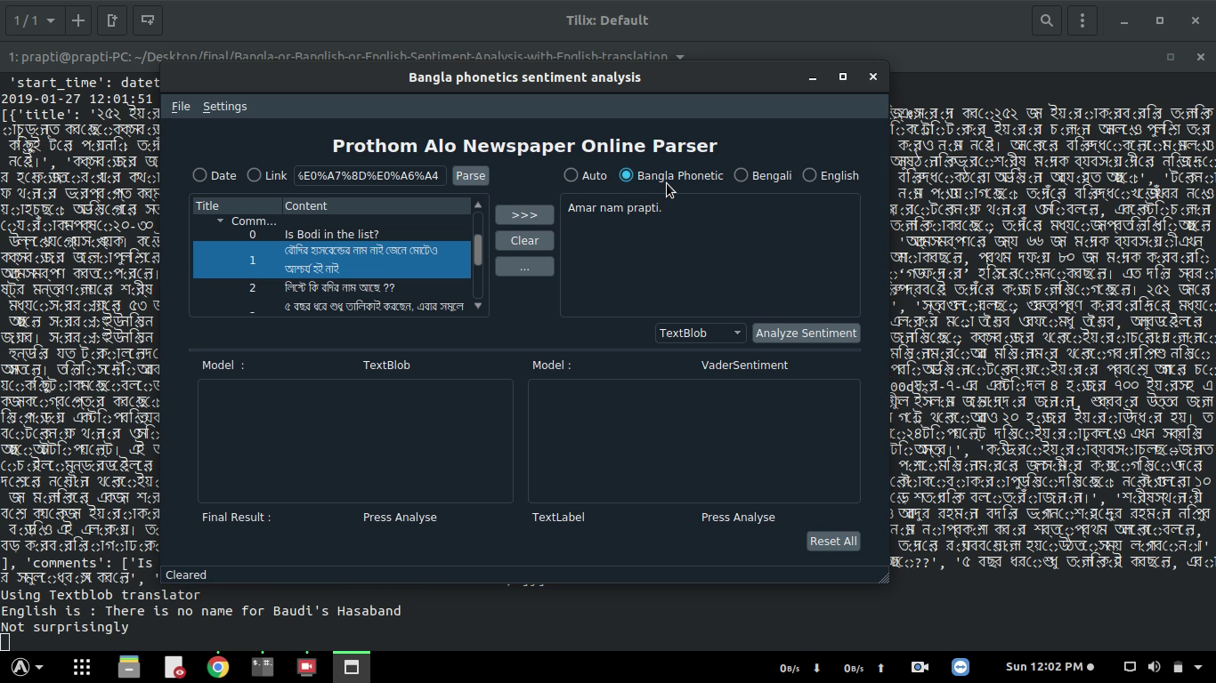Open the file manager in taskbar
This screenshot has height=683, width=1216.
pos(129,667)
